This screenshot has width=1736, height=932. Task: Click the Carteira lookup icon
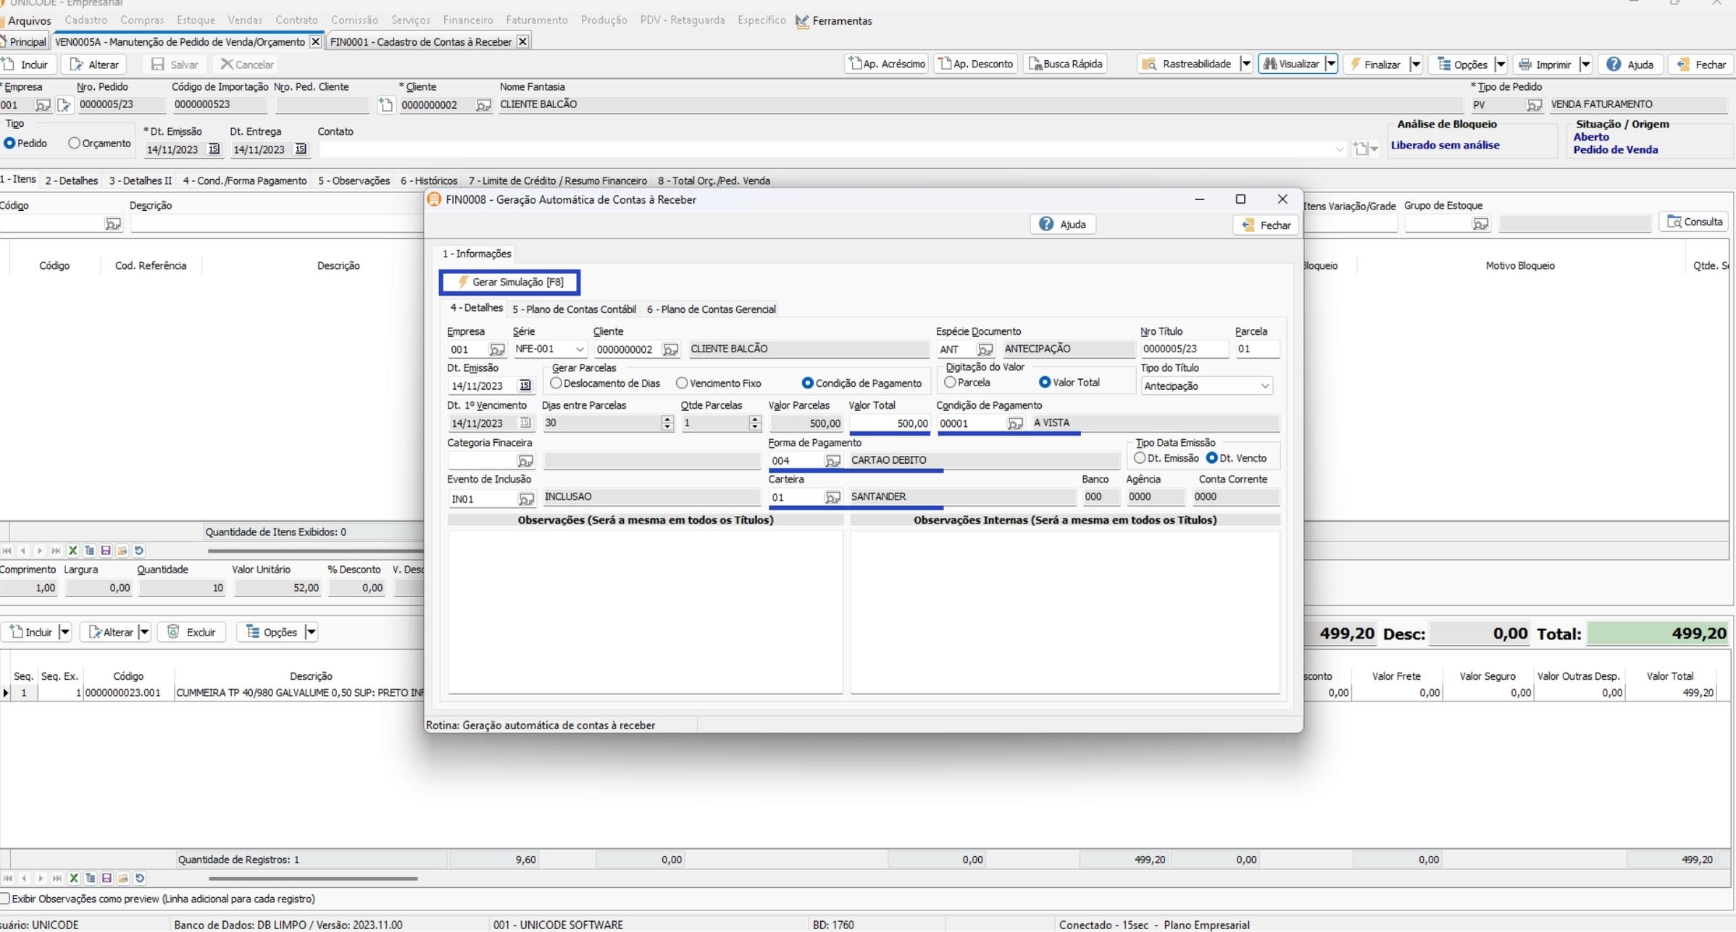832,498
